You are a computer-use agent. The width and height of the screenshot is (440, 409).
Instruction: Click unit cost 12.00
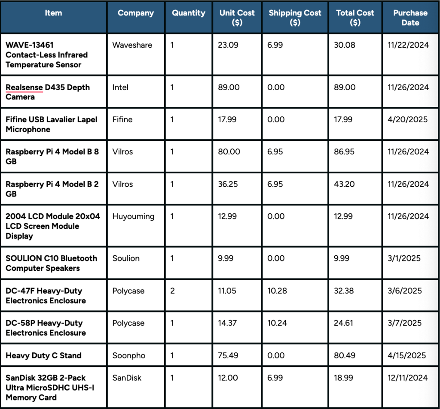pos(237,387)
